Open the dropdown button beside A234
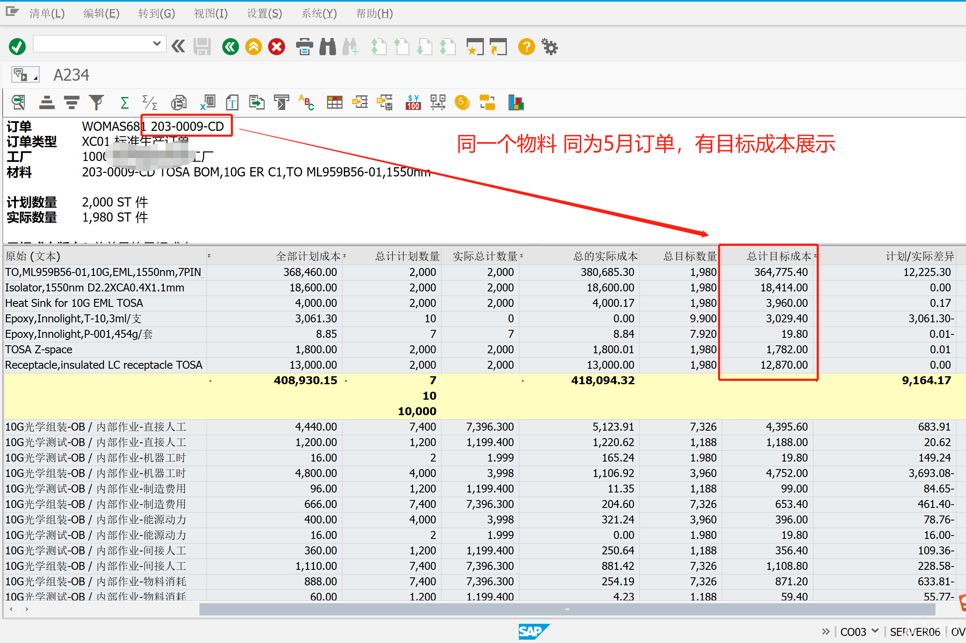966x643 pixels. (x=25, y=75)
